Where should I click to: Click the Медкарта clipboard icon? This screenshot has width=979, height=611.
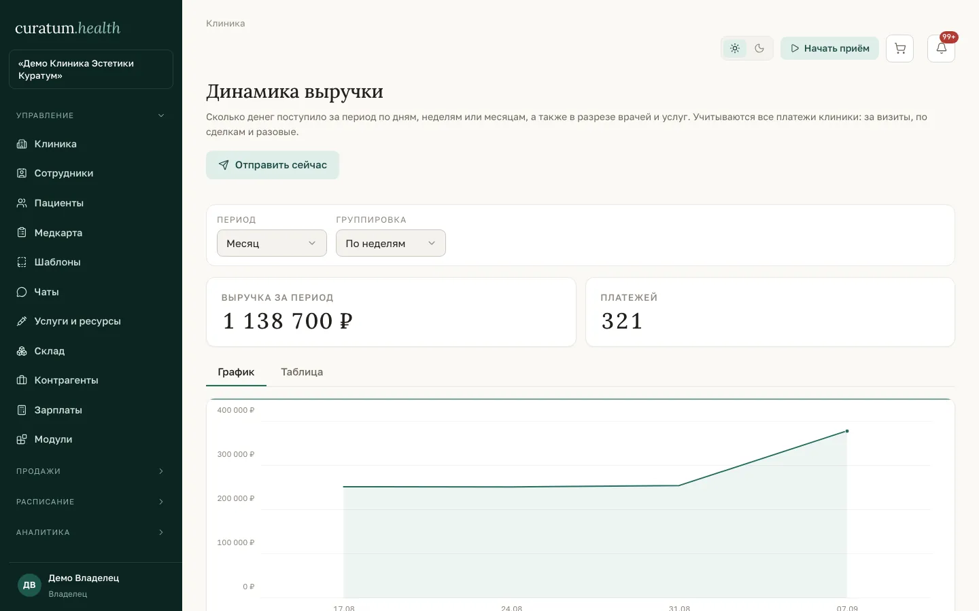tap(22, 232)
